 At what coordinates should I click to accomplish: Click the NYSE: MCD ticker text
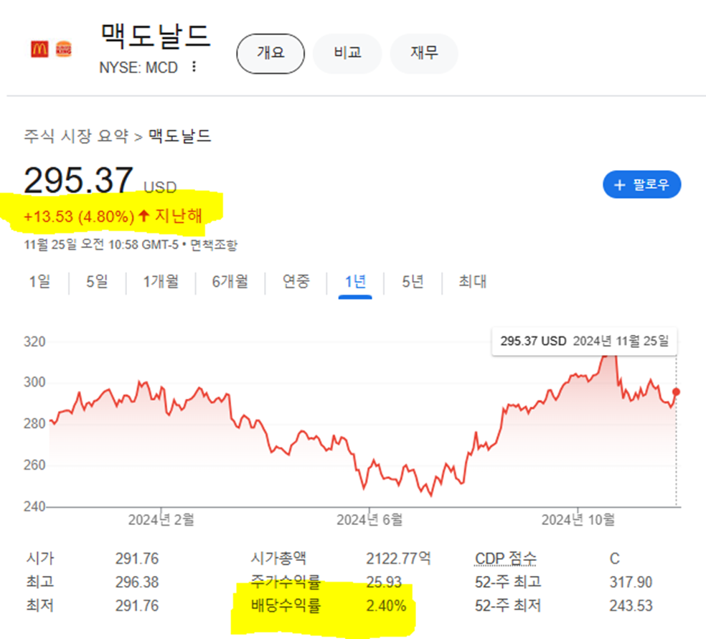click(x=138, y=67)
